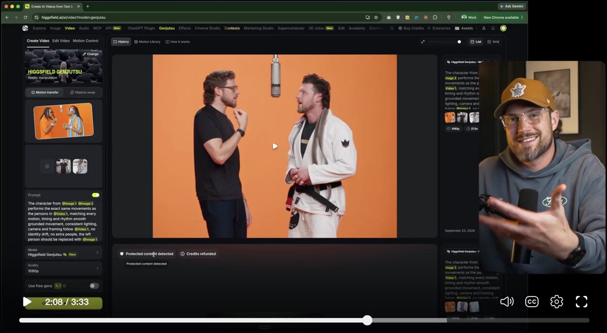Screen dimensions: 607x333
Task: Toggle closed captions with the CC icon
Action: [532, 302]
